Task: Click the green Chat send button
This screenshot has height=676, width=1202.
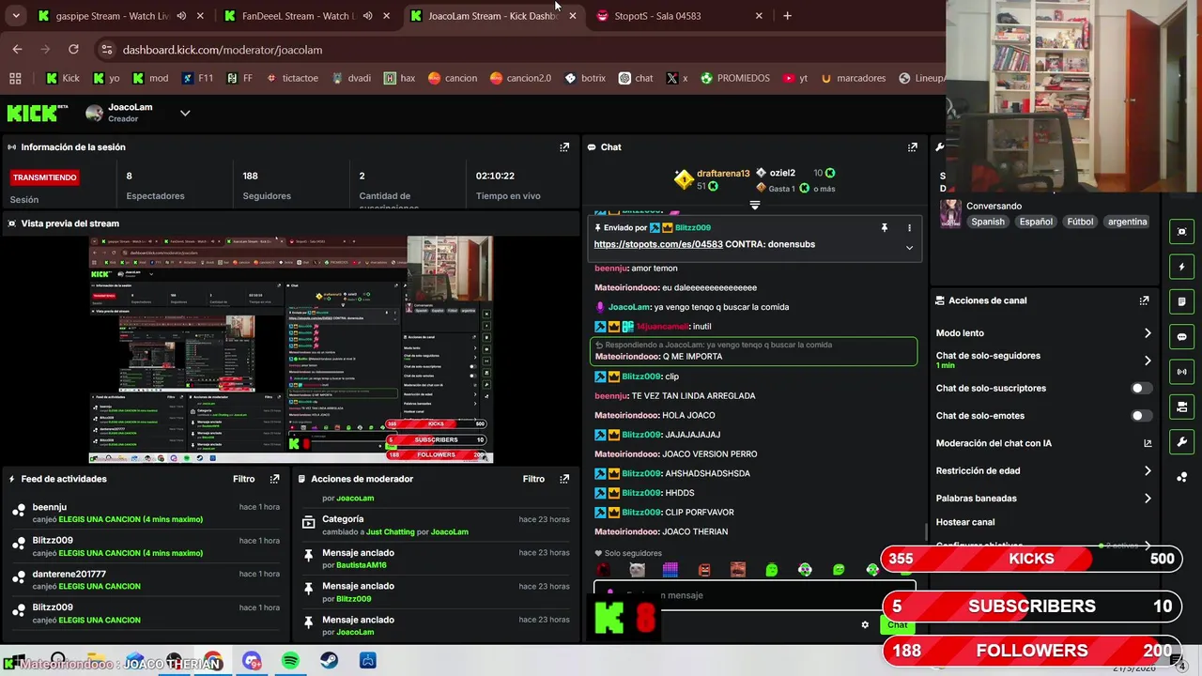Action: (x=898, y=625)
